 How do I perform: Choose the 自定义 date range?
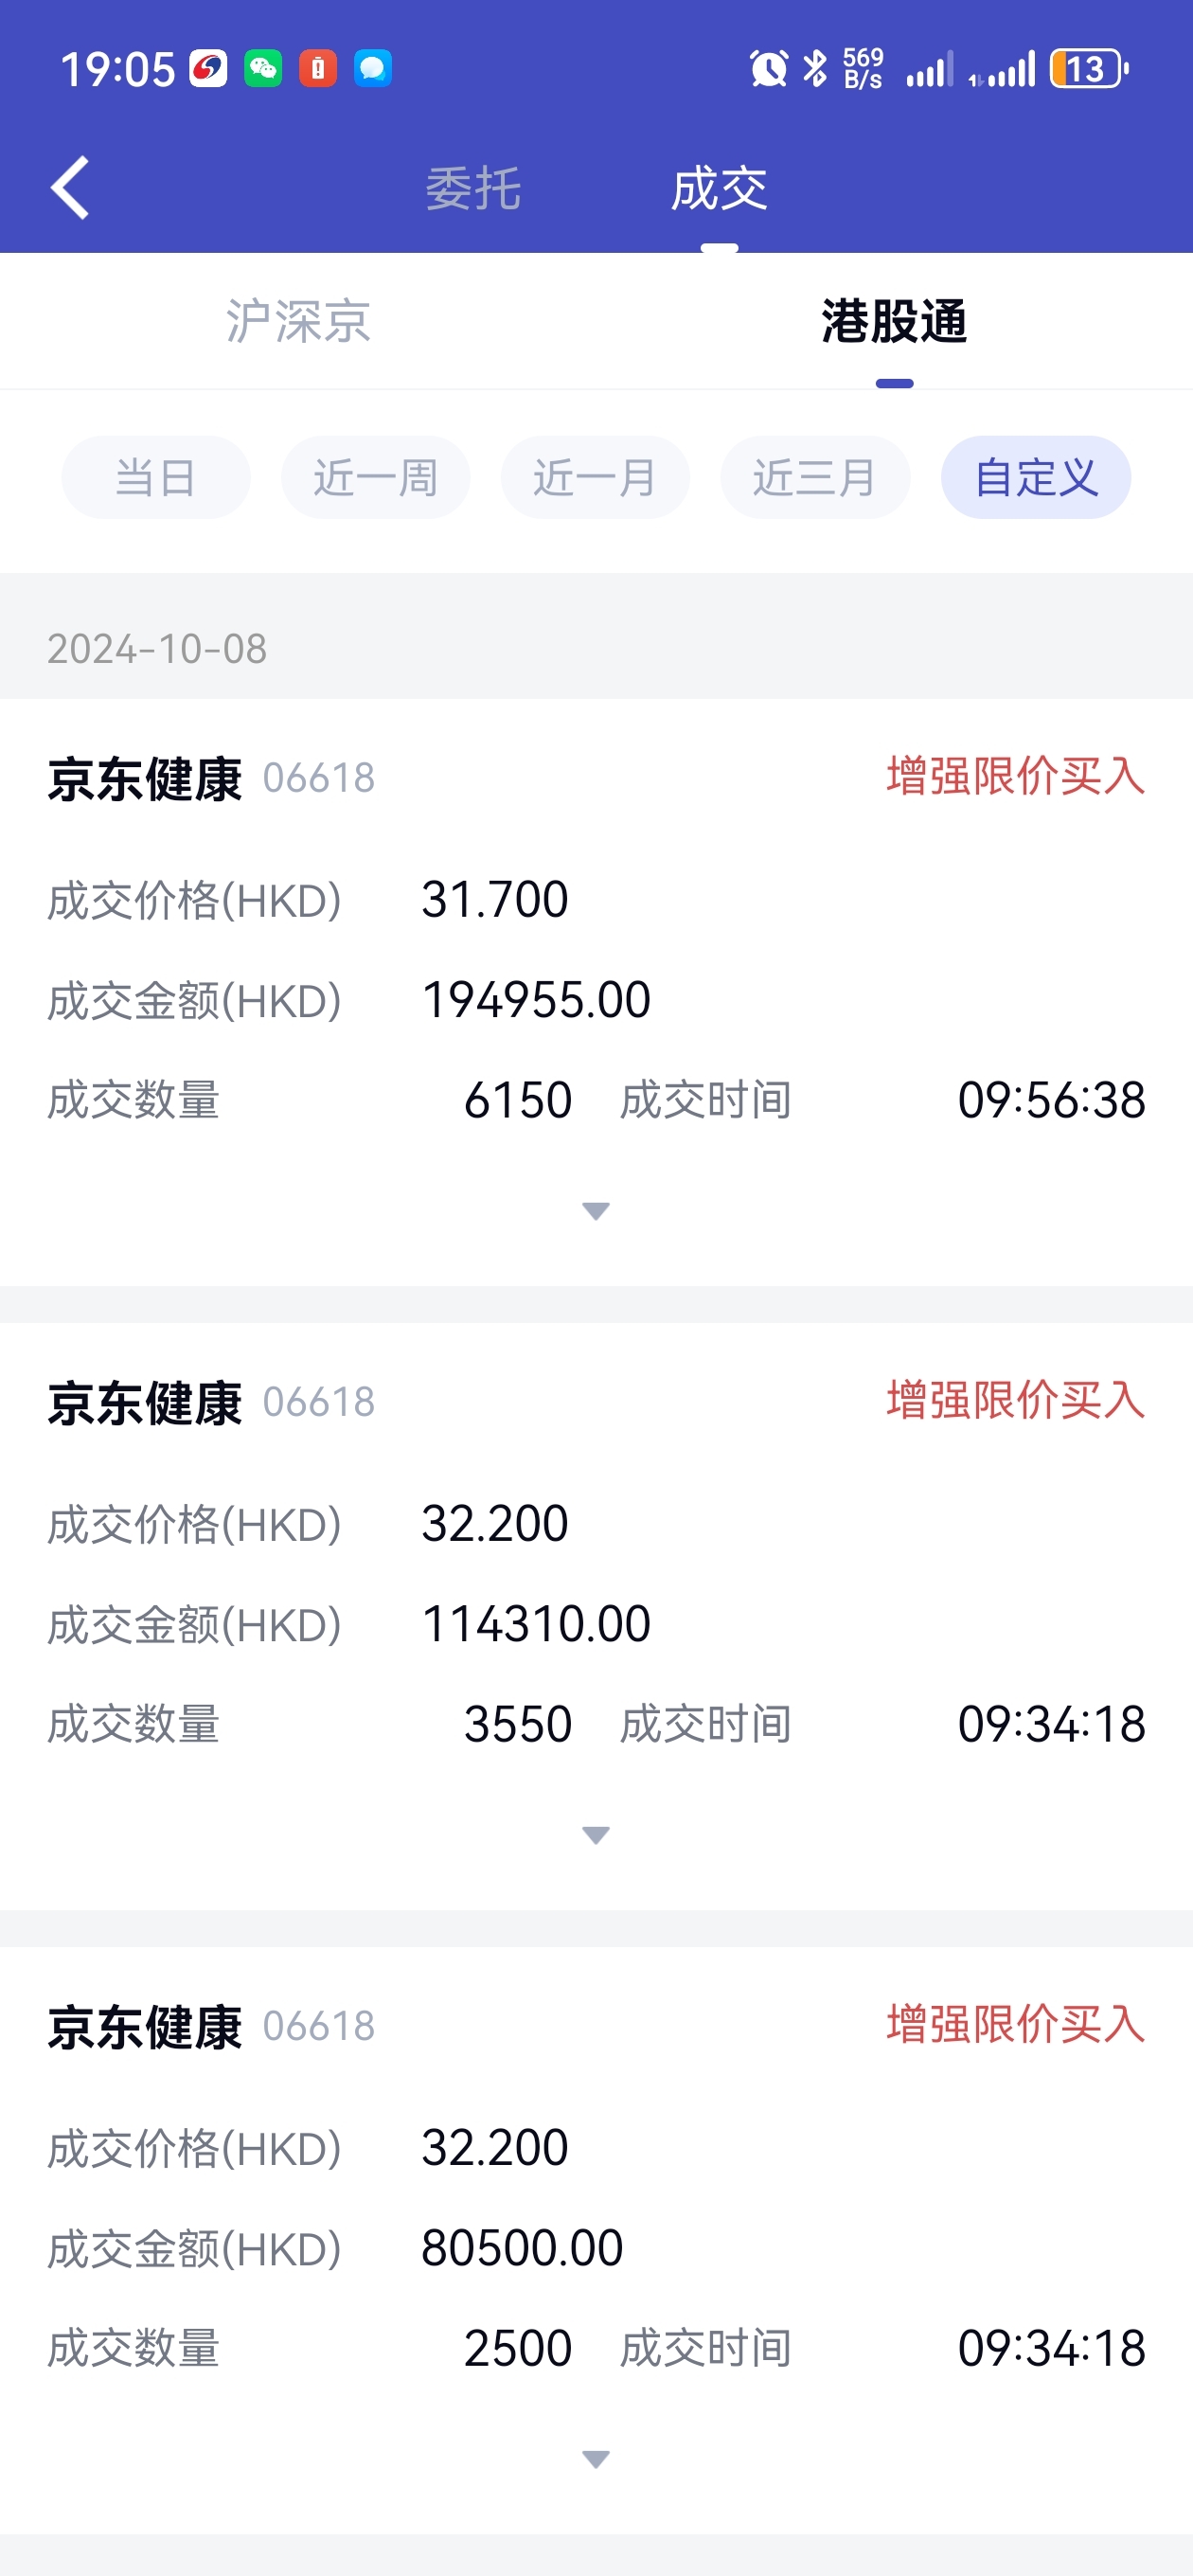pyautogui.click(x=1036, y=477)
